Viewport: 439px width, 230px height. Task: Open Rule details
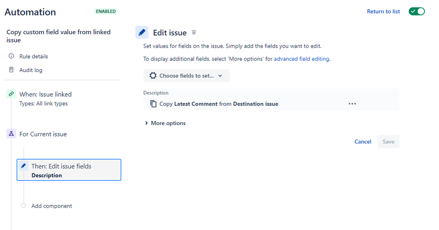33,57
